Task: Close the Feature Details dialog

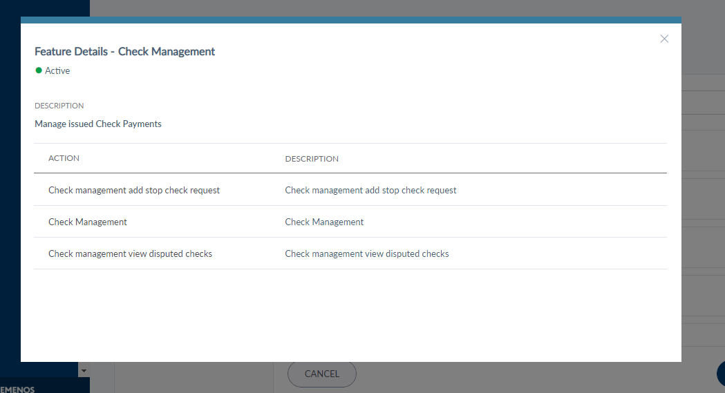Action: (664, 39)
